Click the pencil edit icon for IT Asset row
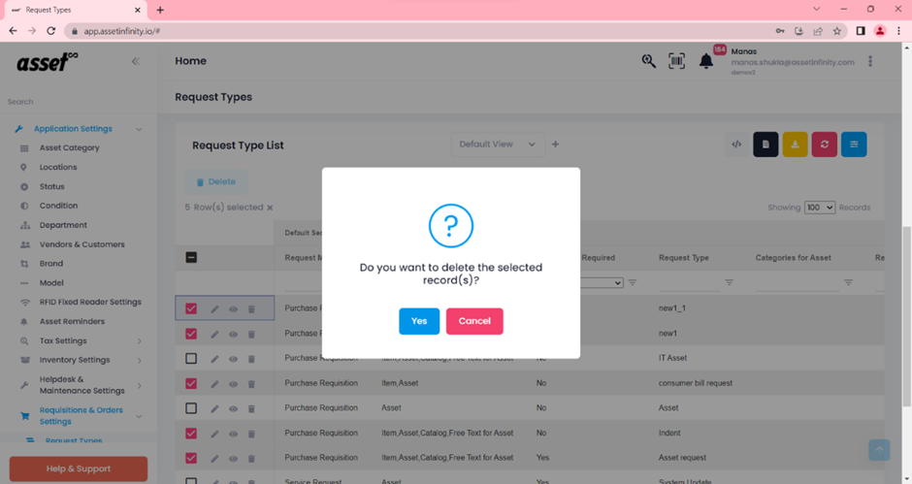Image resolution: width=912 pixels, height=484 pixels. coord(215,359)
